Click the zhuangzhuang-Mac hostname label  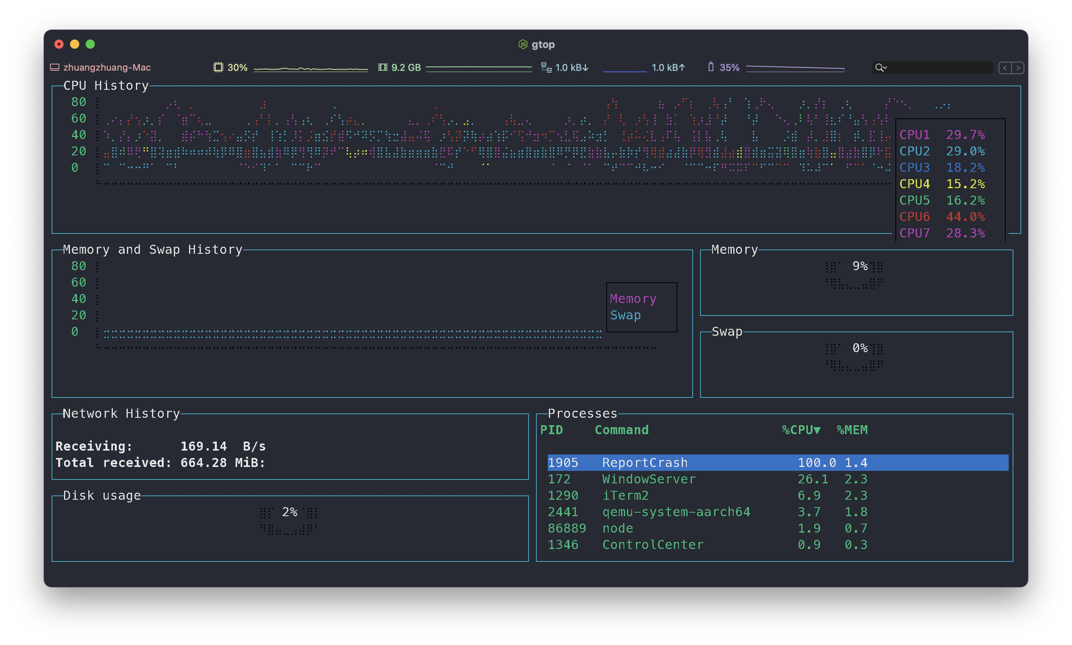pos(107,68)
